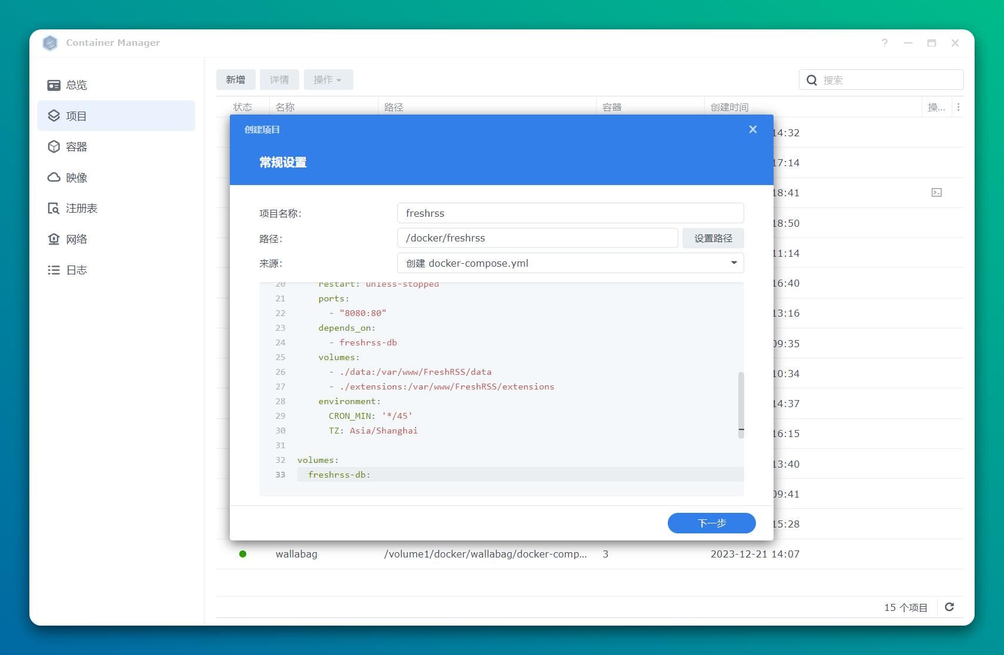Open terminal icon in the 18:41 row
The image size is (1004, 655).
coord(936,193)
